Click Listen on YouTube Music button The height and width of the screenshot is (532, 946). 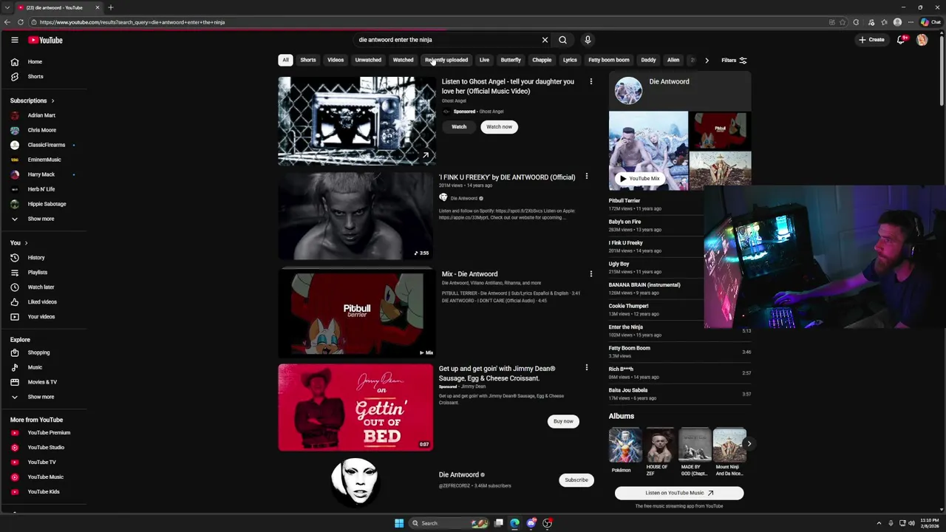(x=679, y=493)
